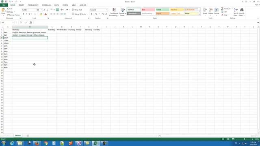Click the AutoSum sigma
Image resolution: width=260 pixels, height=146 pixels.
[222, 9]
